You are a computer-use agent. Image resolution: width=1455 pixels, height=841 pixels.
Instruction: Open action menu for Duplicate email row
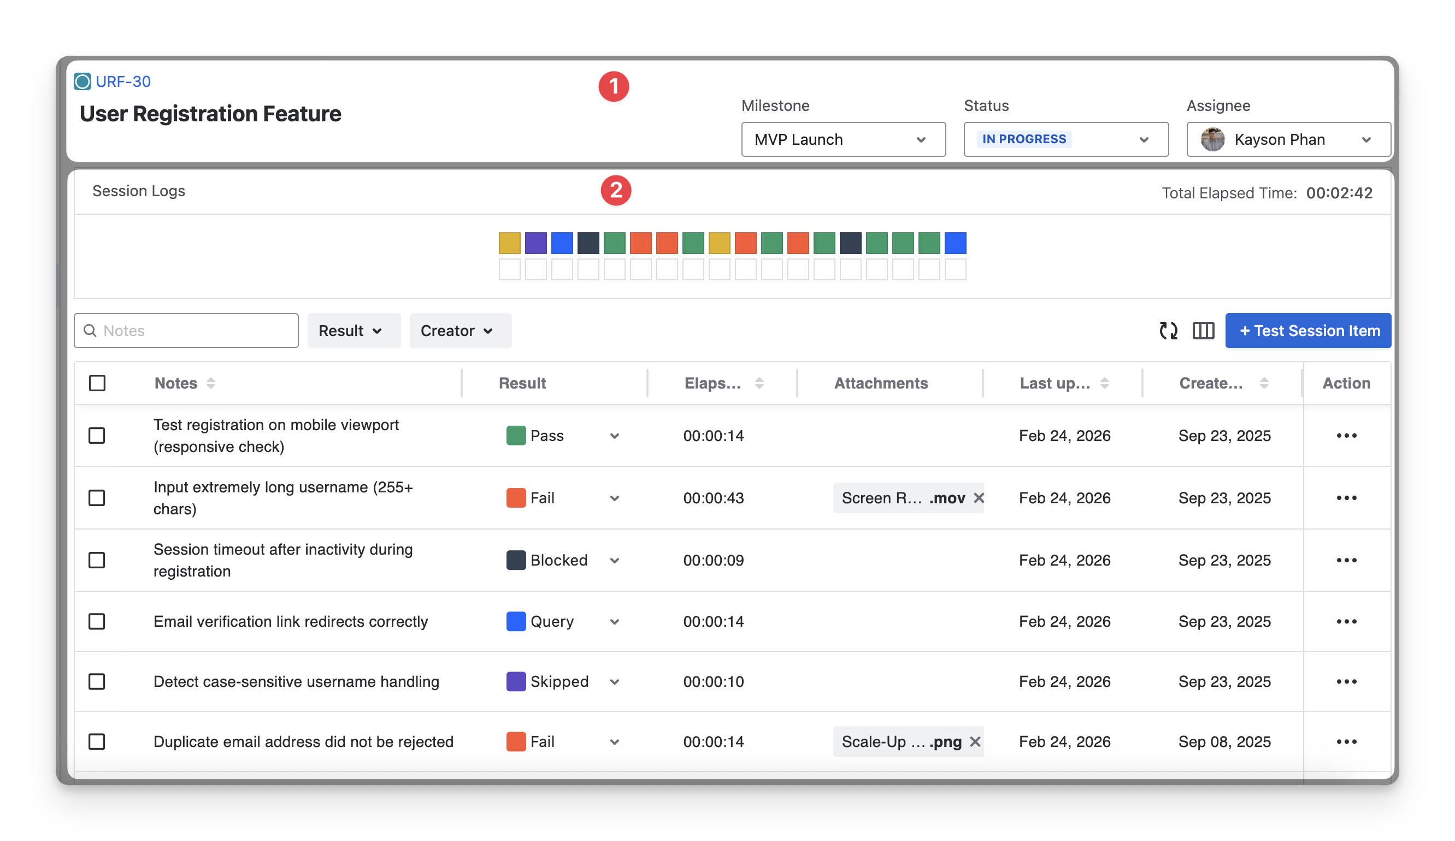pos(1346,742)
